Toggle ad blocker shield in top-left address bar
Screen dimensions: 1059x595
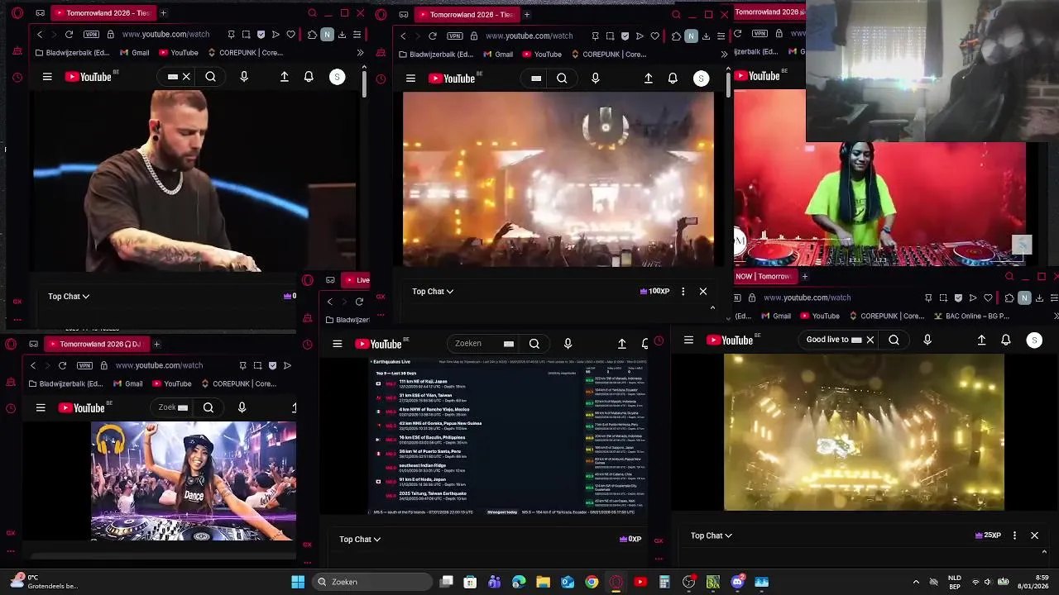tap(261, 35)
